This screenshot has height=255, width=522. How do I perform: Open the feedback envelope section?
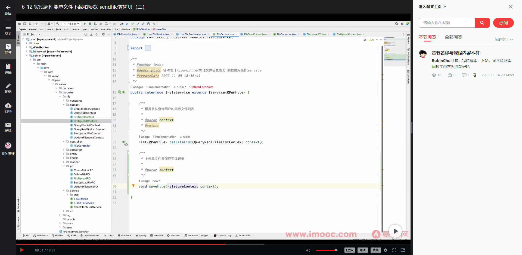(x=8, y=127)
